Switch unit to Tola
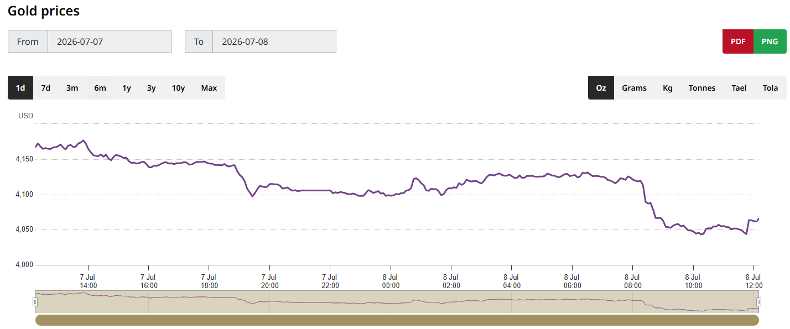This screenshot has height=329, width=790. coord(770,88)
